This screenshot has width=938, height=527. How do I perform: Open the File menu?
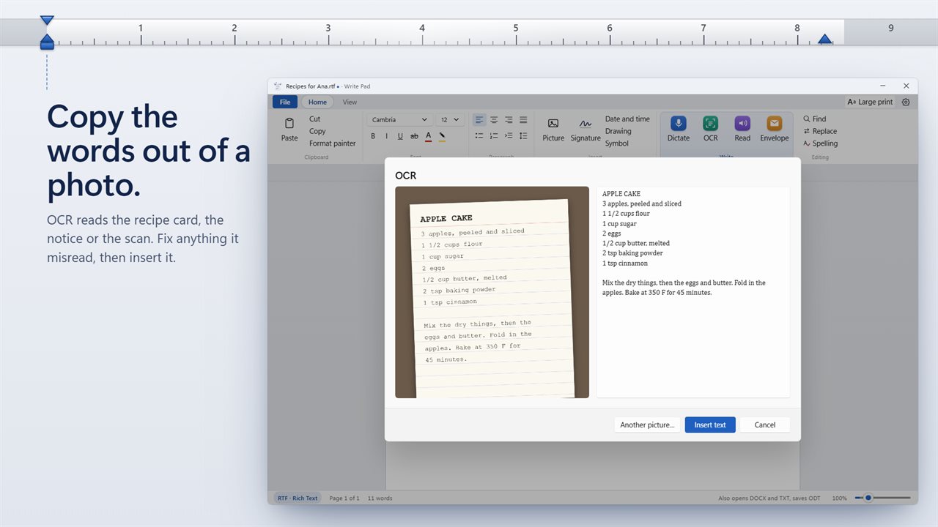(285, 102)
